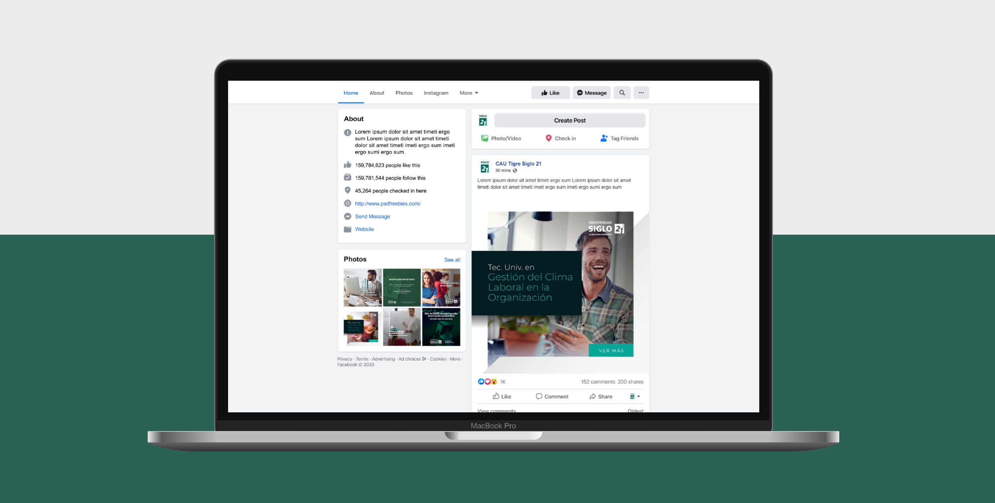
Task: Click the Tag Friends person icon
Action: click(x=604, y=138)
